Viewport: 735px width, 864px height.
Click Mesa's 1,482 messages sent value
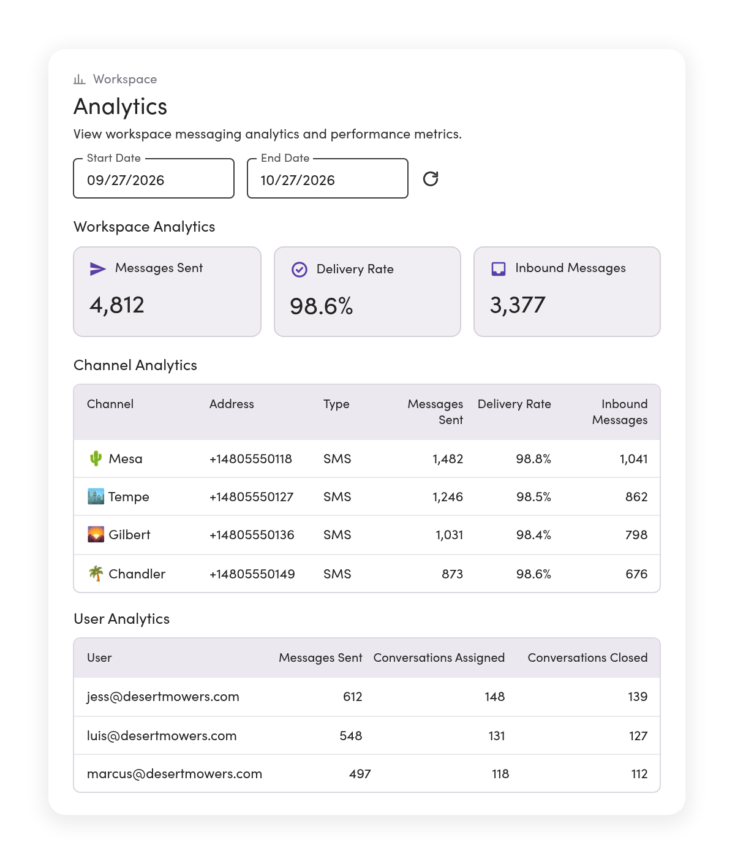coord(448,459)
